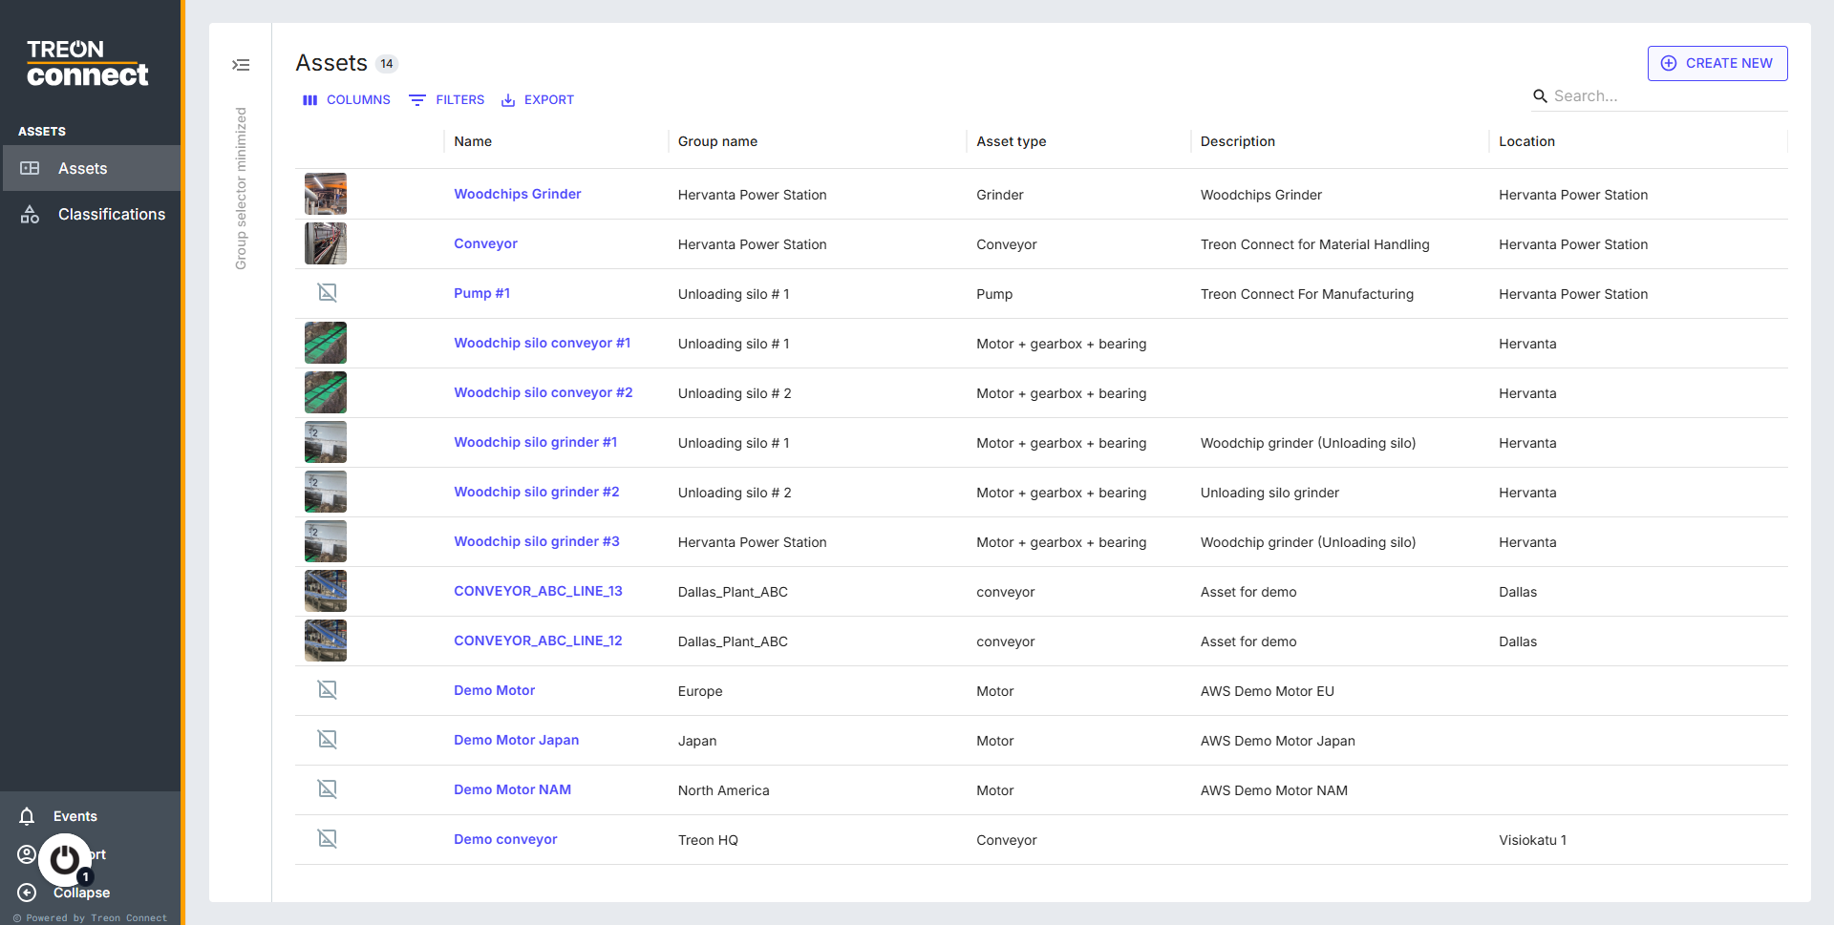The height and width of the screenshot is (925, 1834).
Task: Collapse the left sidebar
Action: coord(80,893)
